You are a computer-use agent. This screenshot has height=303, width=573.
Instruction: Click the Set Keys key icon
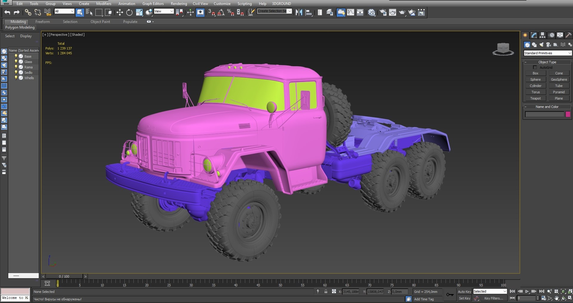[450, 295]
